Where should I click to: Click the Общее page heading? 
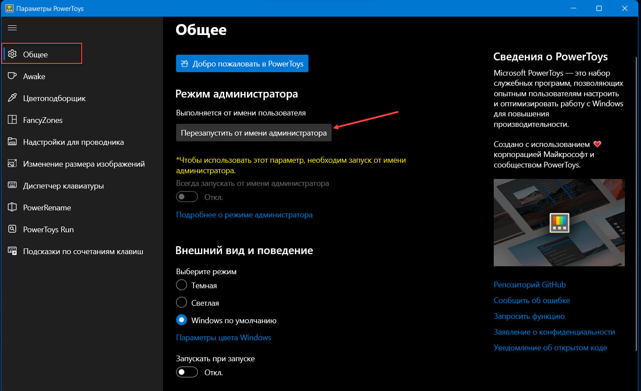point(201,30)
